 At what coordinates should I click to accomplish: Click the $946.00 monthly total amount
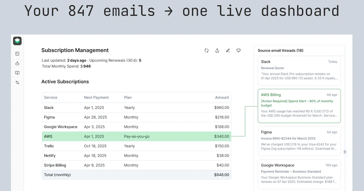(222, 175)
